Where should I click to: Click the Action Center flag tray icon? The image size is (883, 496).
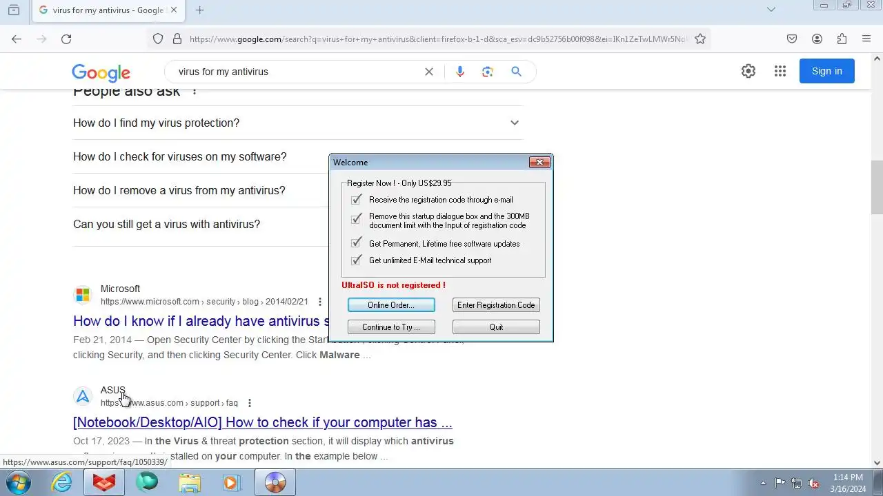(780, 483)
